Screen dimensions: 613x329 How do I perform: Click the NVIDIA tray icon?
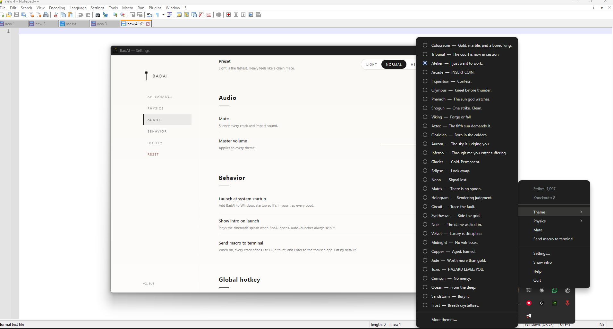point(555,303)
